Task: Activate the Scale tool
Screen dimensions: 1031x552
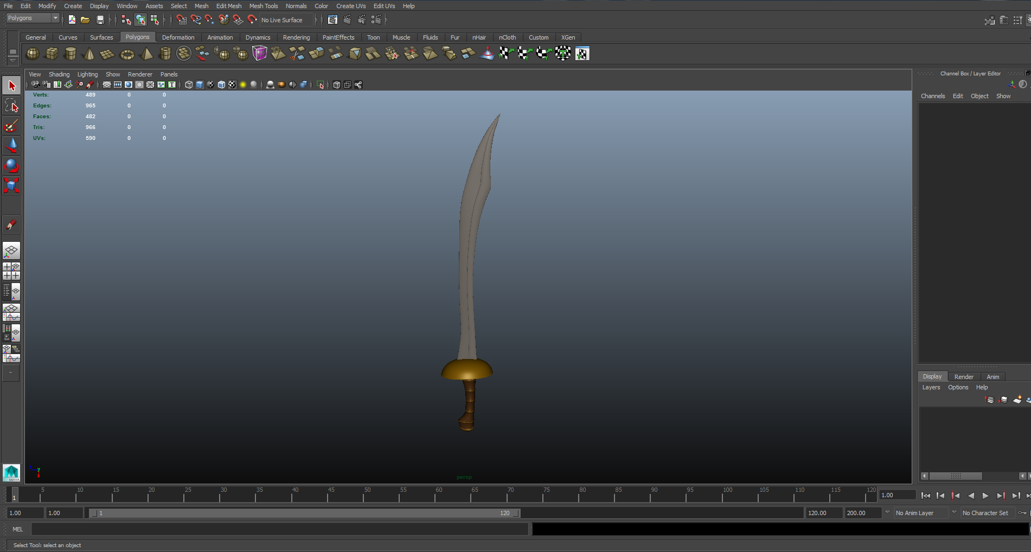Action: point(11,185)
